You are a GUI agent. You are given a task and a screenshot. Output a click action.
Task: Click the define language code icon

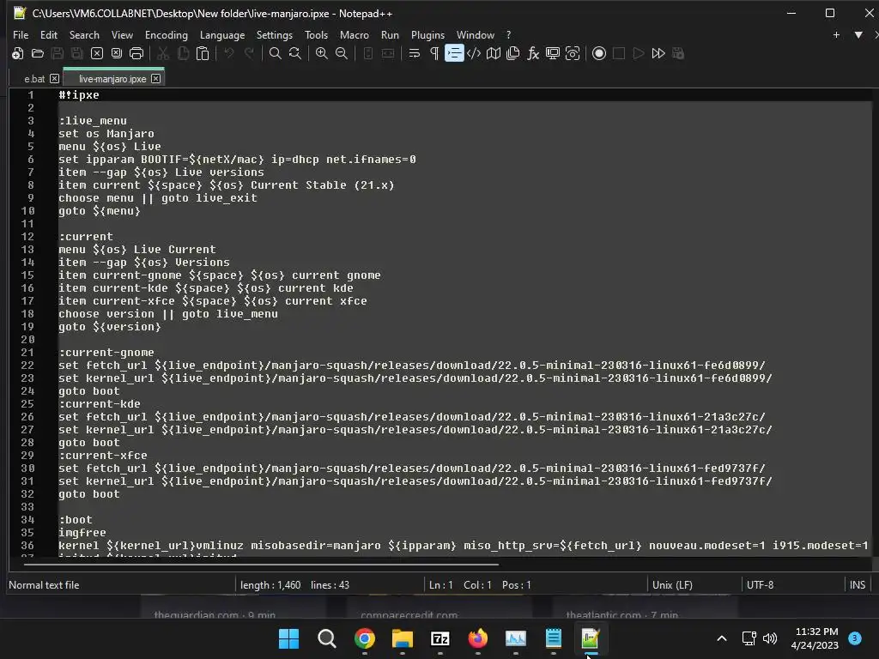pos(474,53)
